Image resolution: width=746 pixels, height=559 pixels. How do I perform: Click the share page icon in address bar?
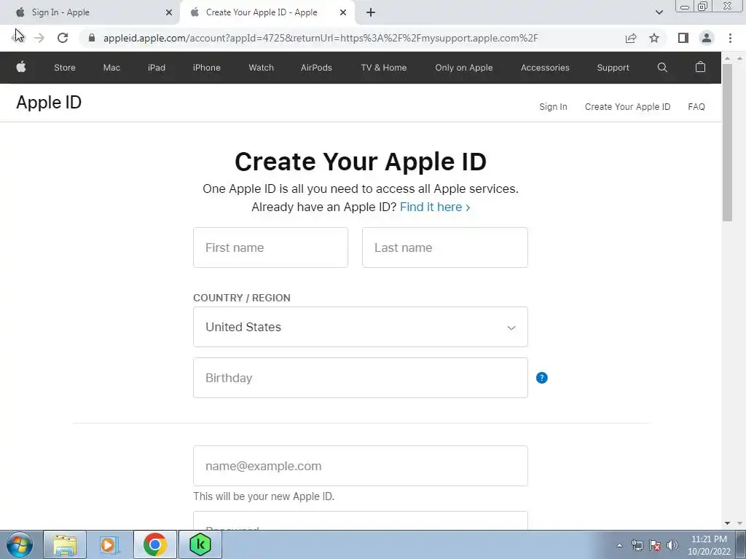pos(631,38)
